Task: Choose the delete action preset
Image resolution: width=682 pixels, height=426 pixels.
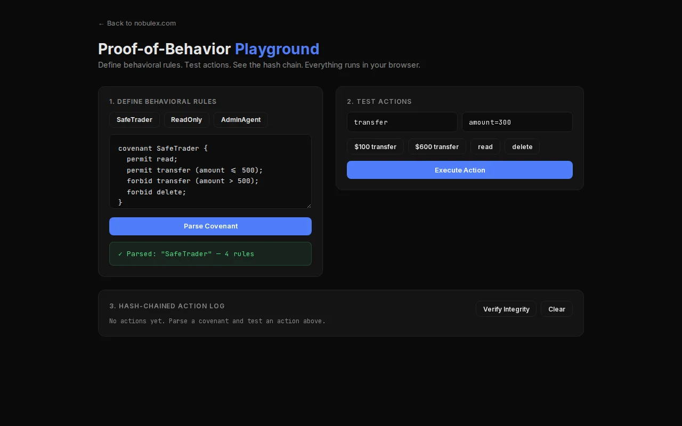Action: (522, 146)
